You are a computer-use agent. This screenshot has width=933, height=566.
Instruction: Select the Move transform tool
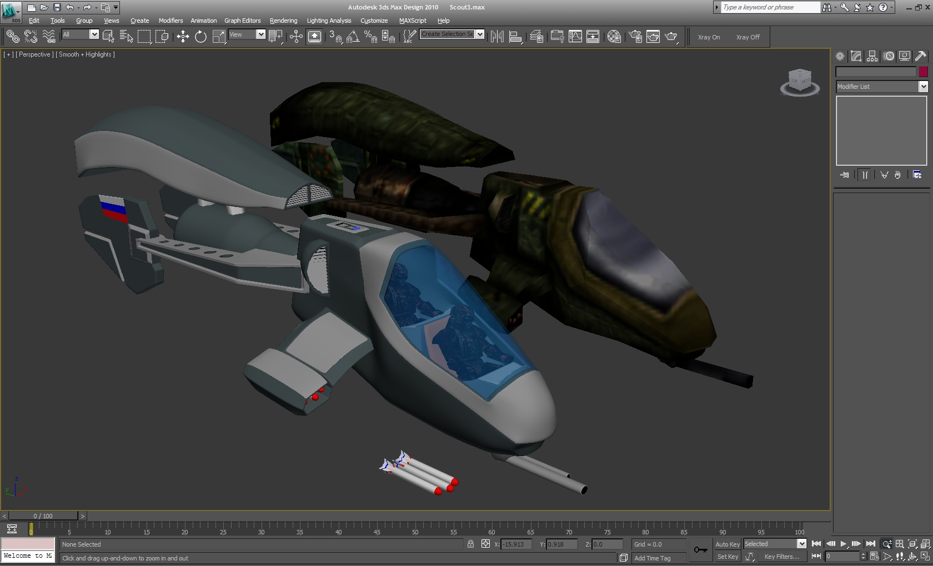click(183, 37)
